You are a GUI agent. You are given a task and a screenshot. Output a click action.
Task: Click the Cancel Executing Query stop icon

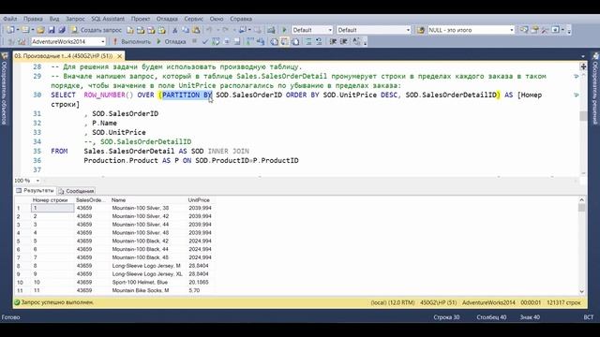point(194,41)
